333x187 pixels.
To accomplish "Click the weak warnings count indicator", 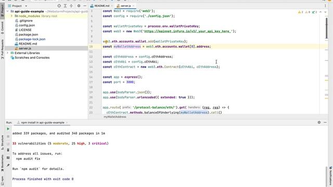I will click(x=308, y=12).
